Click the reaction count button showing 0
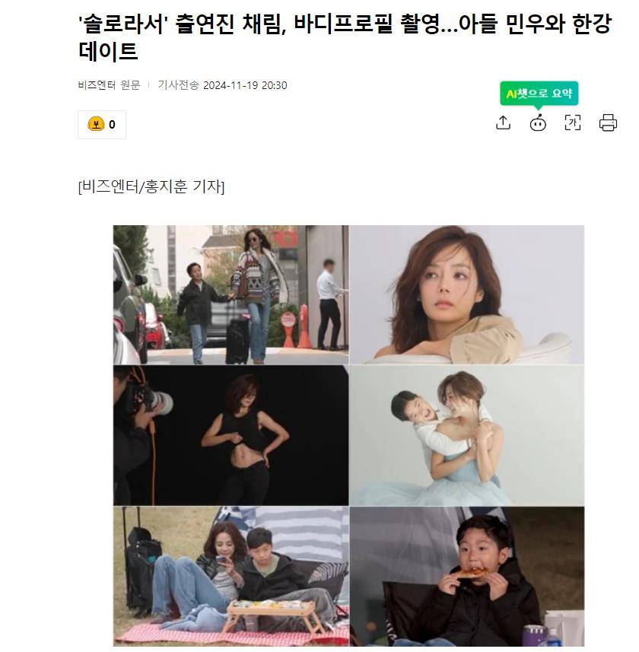639x652 pixels. [102, 124]
